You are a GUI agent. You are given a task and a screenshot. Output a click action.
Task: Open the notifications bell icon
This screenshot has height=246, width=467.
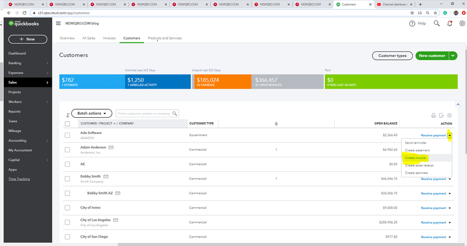450,23
